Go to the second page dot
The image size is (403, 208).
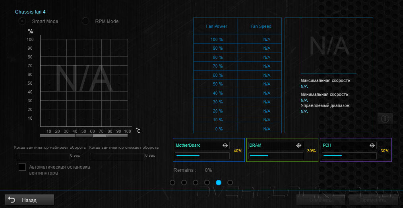184,183
